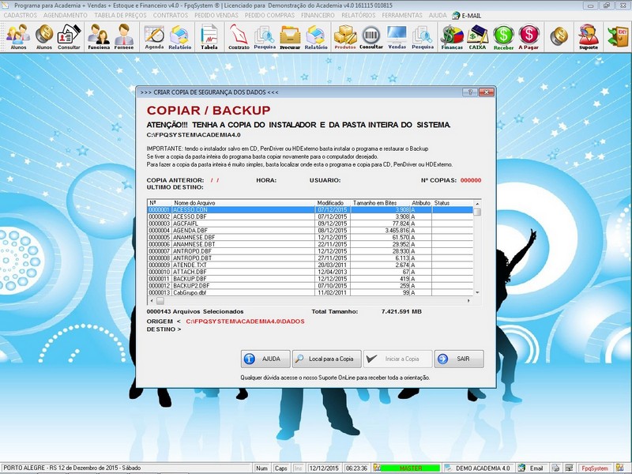Click the Pesquisa icon beside Vendas
The image size is (632, 474).
point(423,36)
